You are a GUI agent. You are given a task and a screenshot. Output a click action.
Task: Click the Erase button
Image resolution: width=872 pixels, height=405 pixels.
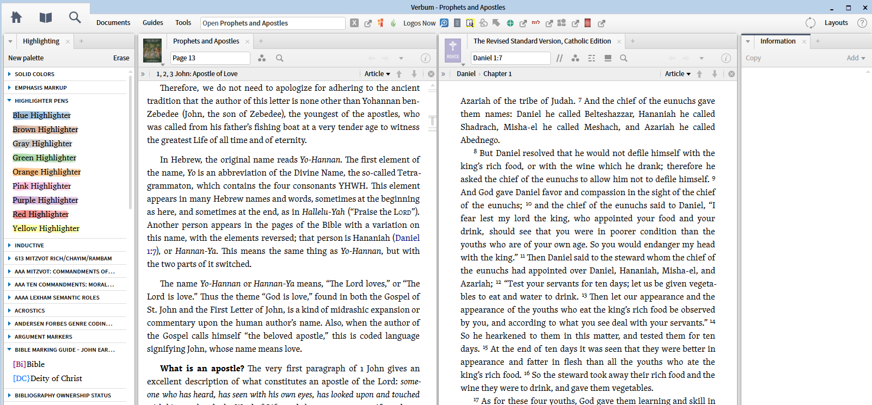pyautogui.click(x=121, y=58)
